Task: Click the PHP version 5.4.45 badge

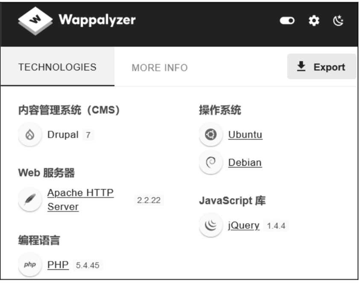Action: pos(88,265)
